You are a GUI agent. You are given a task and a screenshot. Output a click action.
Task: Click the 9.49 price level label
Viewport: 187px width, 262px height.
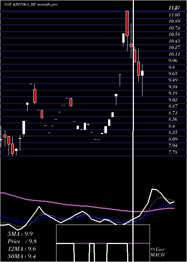[x=173, y=80]
